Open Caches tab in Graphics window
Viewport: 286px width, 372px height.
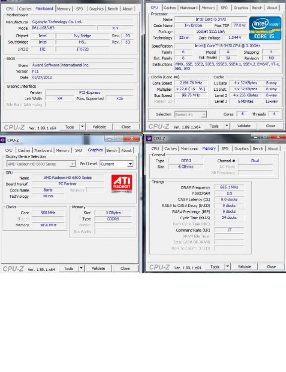coord(24,150)
